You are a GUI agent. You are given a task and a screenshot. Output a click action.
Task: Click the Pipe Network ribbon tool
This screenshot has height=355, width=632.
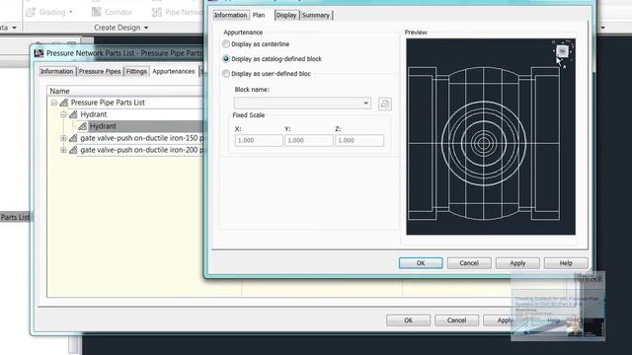point(177,12)
